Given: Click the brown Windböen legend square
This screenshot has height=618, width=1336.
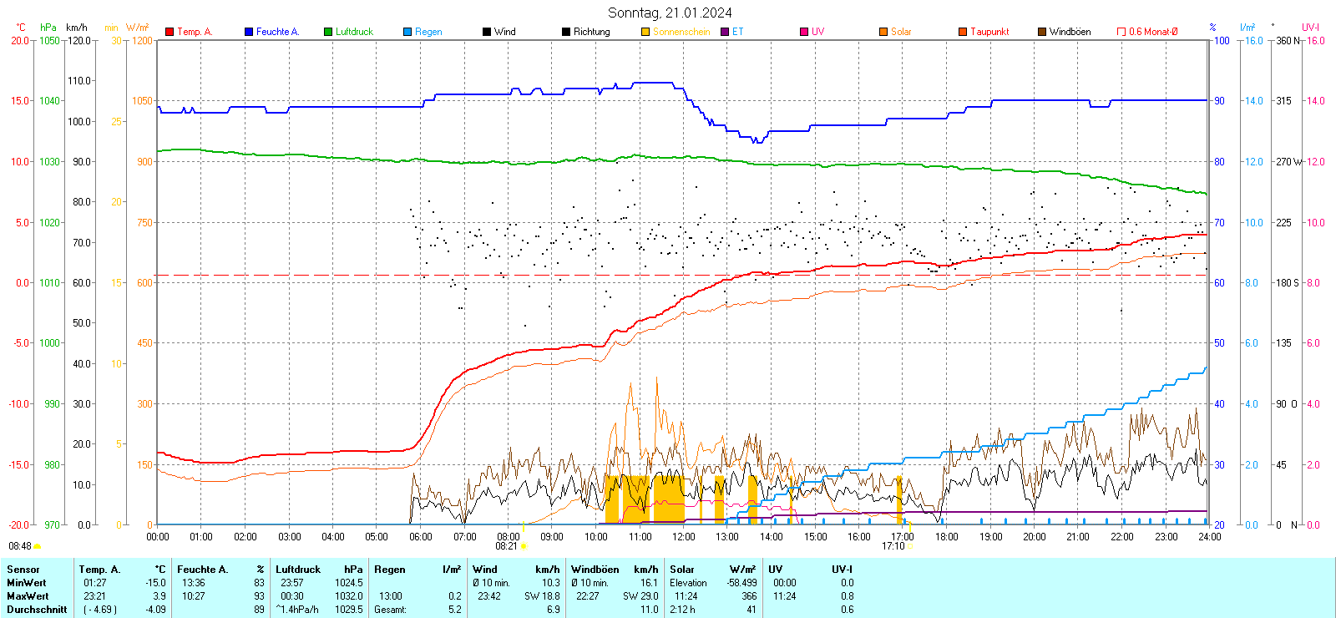Looking at the screenshot, I should (1042, 32).
